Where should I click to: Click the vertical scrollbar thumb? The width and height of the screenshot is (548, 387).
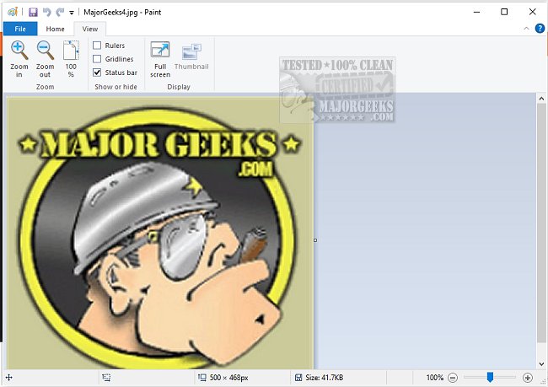pyautogui.click(x=541, y=223)
